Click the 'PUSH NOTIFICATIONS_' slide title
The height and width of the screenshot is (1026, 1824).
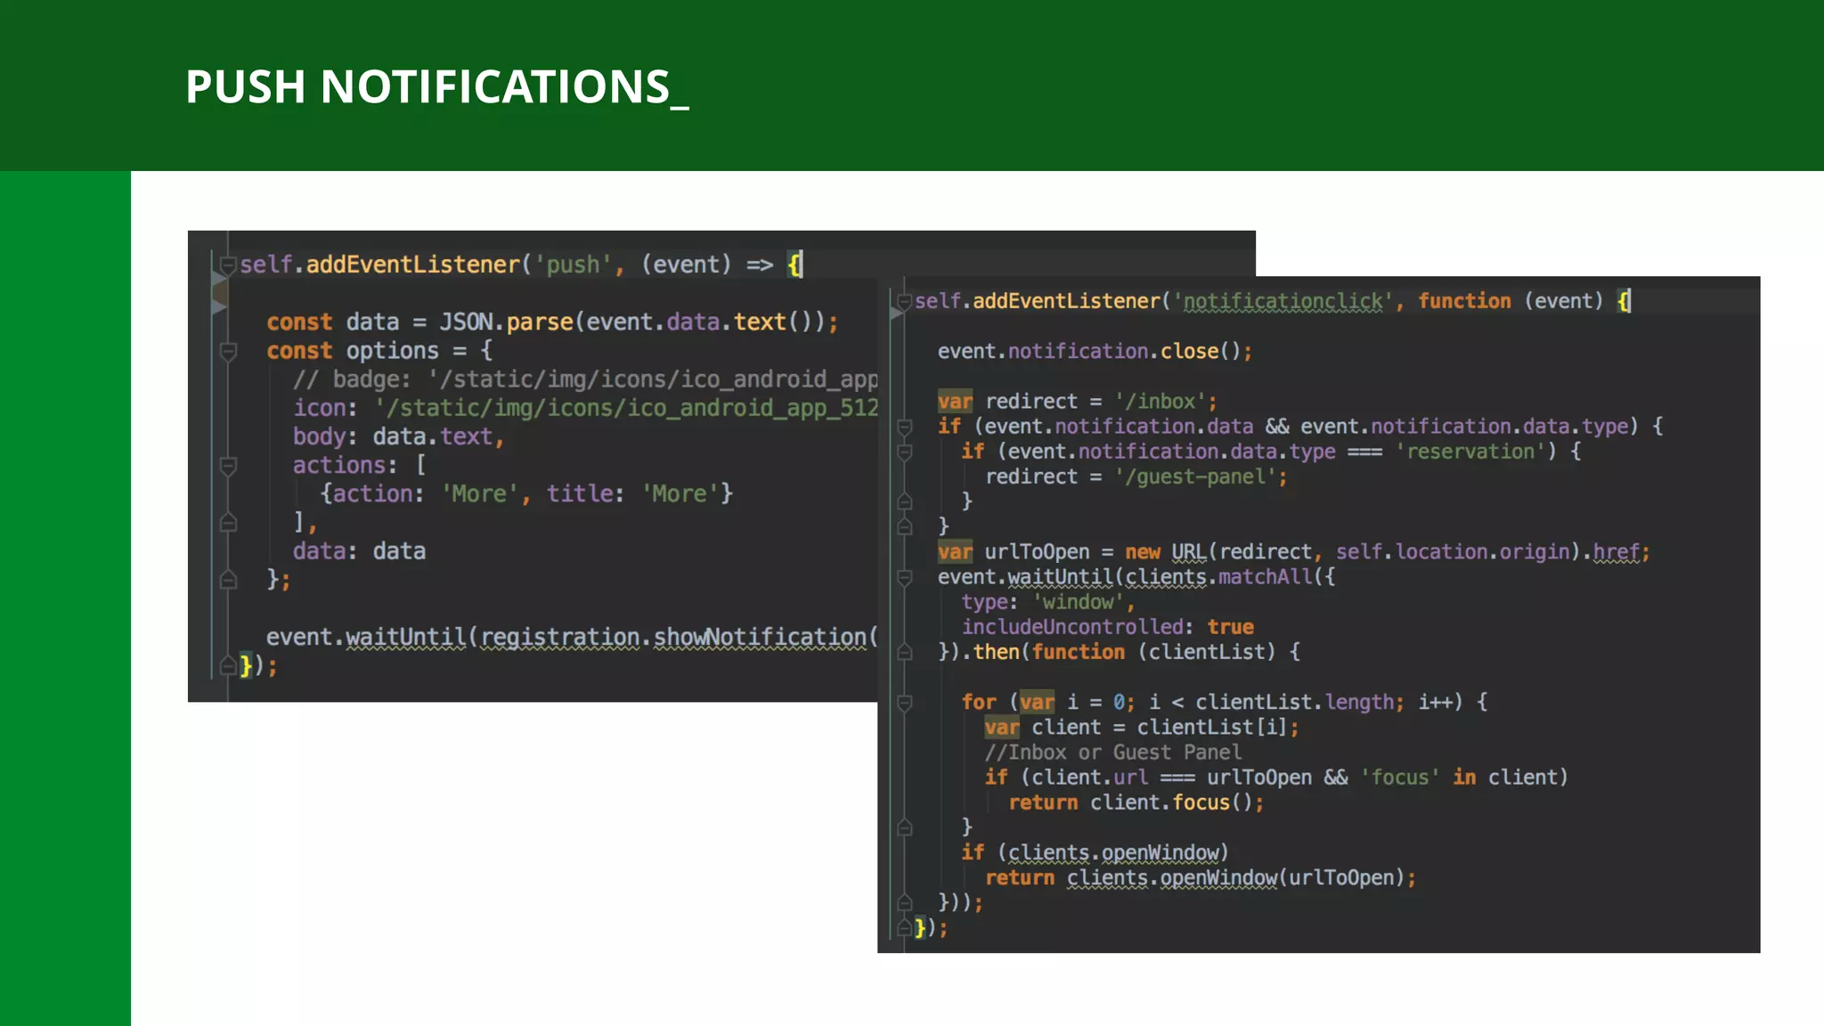pos(436,87)
